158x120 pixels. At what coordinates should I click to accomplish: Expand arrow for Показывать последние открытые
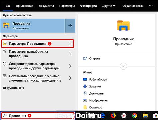(70, 78)
